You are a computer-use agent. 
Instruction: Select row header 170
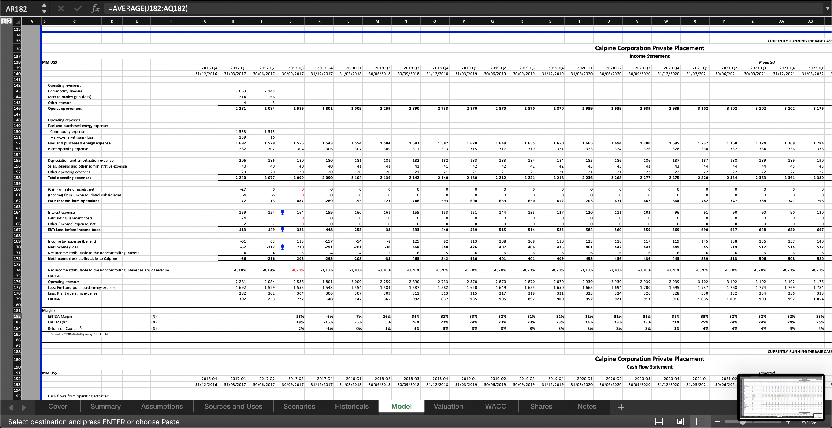(x=17, y=247)
